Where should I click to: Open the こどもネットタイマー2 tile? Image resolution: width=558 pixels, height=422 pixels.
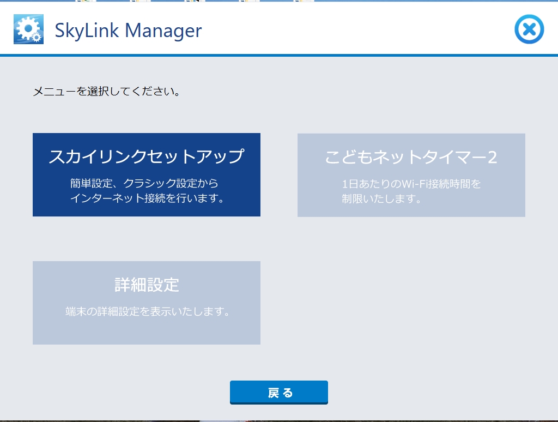pyautogui.click(x=411, y=174)
